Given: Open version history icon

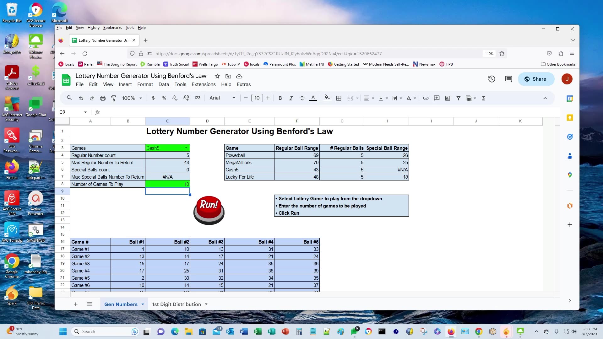Looking at the screenshot, I should (x=492, y=79).
